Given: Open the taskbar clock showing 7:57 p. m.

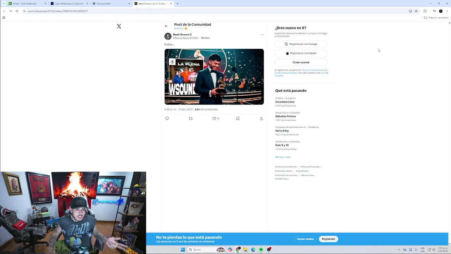Looking at the screenshot, I should pyautogui.click(x=443, y=250).
